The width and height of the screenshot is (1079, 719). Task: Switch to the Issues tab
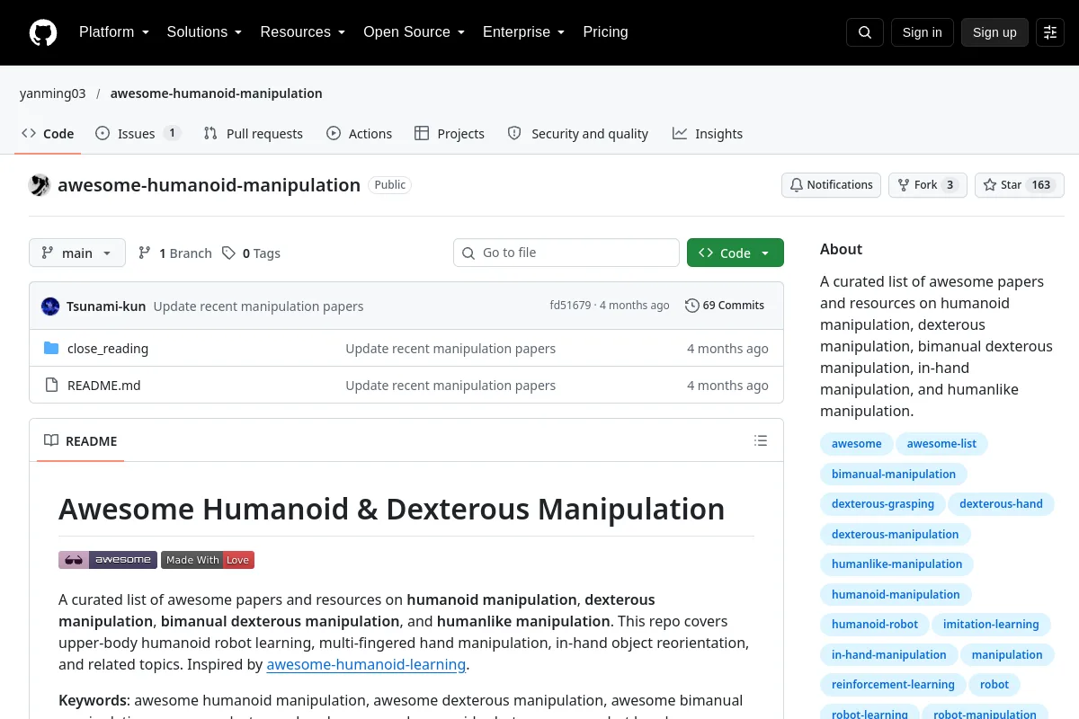(138, 134)
